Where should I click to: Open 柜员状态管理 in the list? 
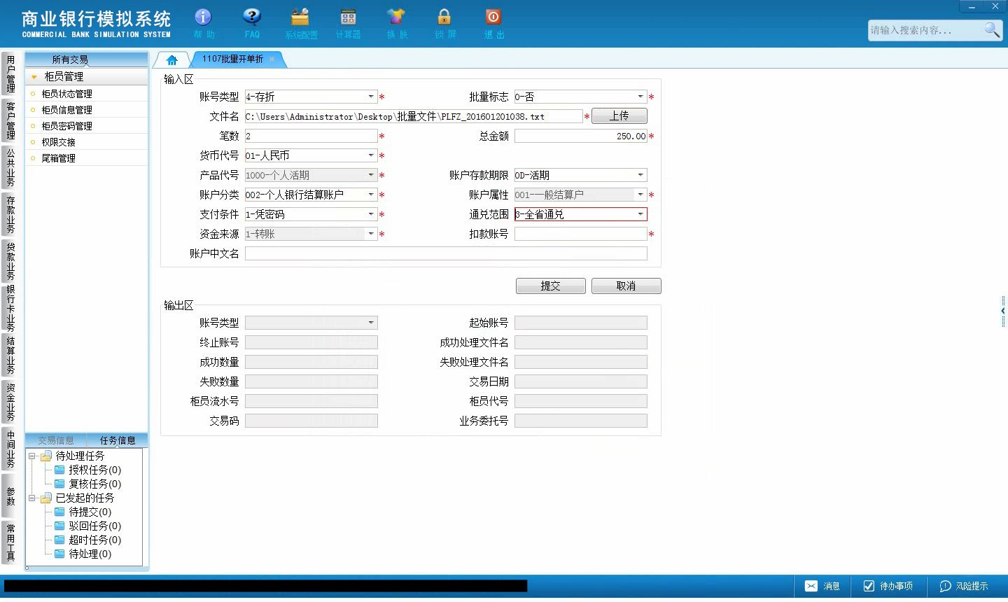tap(66, 94)
